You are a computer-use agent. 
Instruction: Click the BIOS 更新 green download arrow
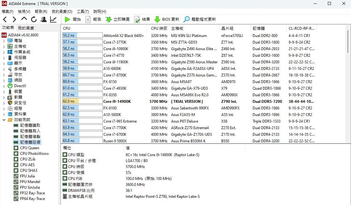pyautogui.click(x=166, y=19)
